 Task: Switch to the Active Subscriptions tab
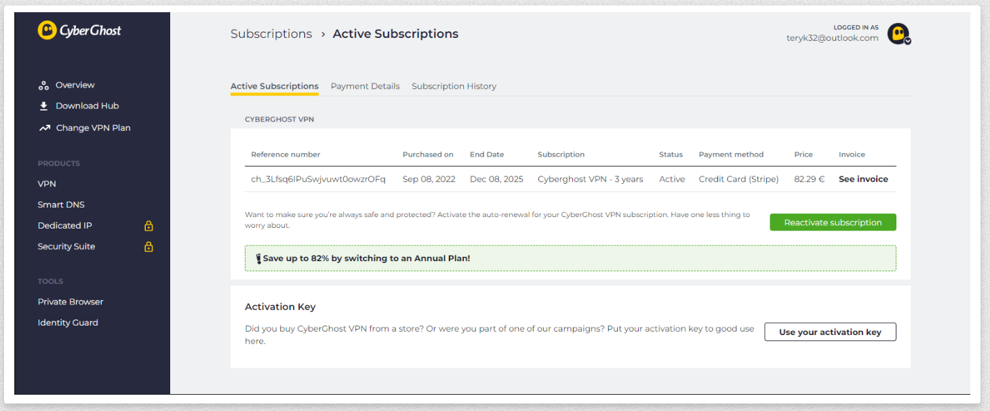[x=275, y=87]
